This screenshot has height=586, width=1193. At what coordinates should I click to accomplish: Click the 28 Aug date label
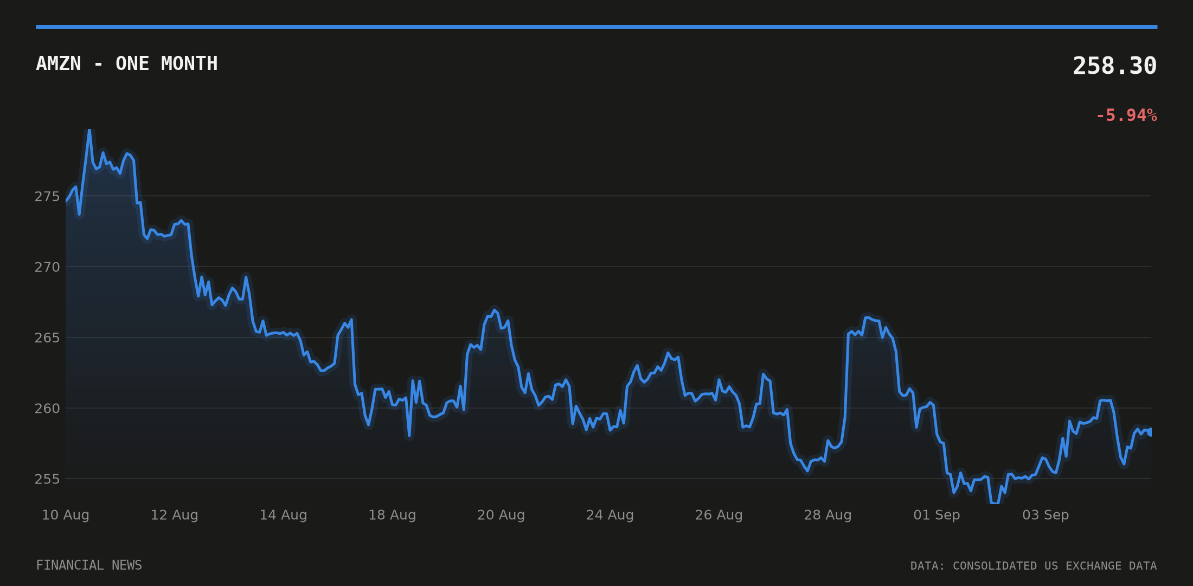[x=828, y=515]
